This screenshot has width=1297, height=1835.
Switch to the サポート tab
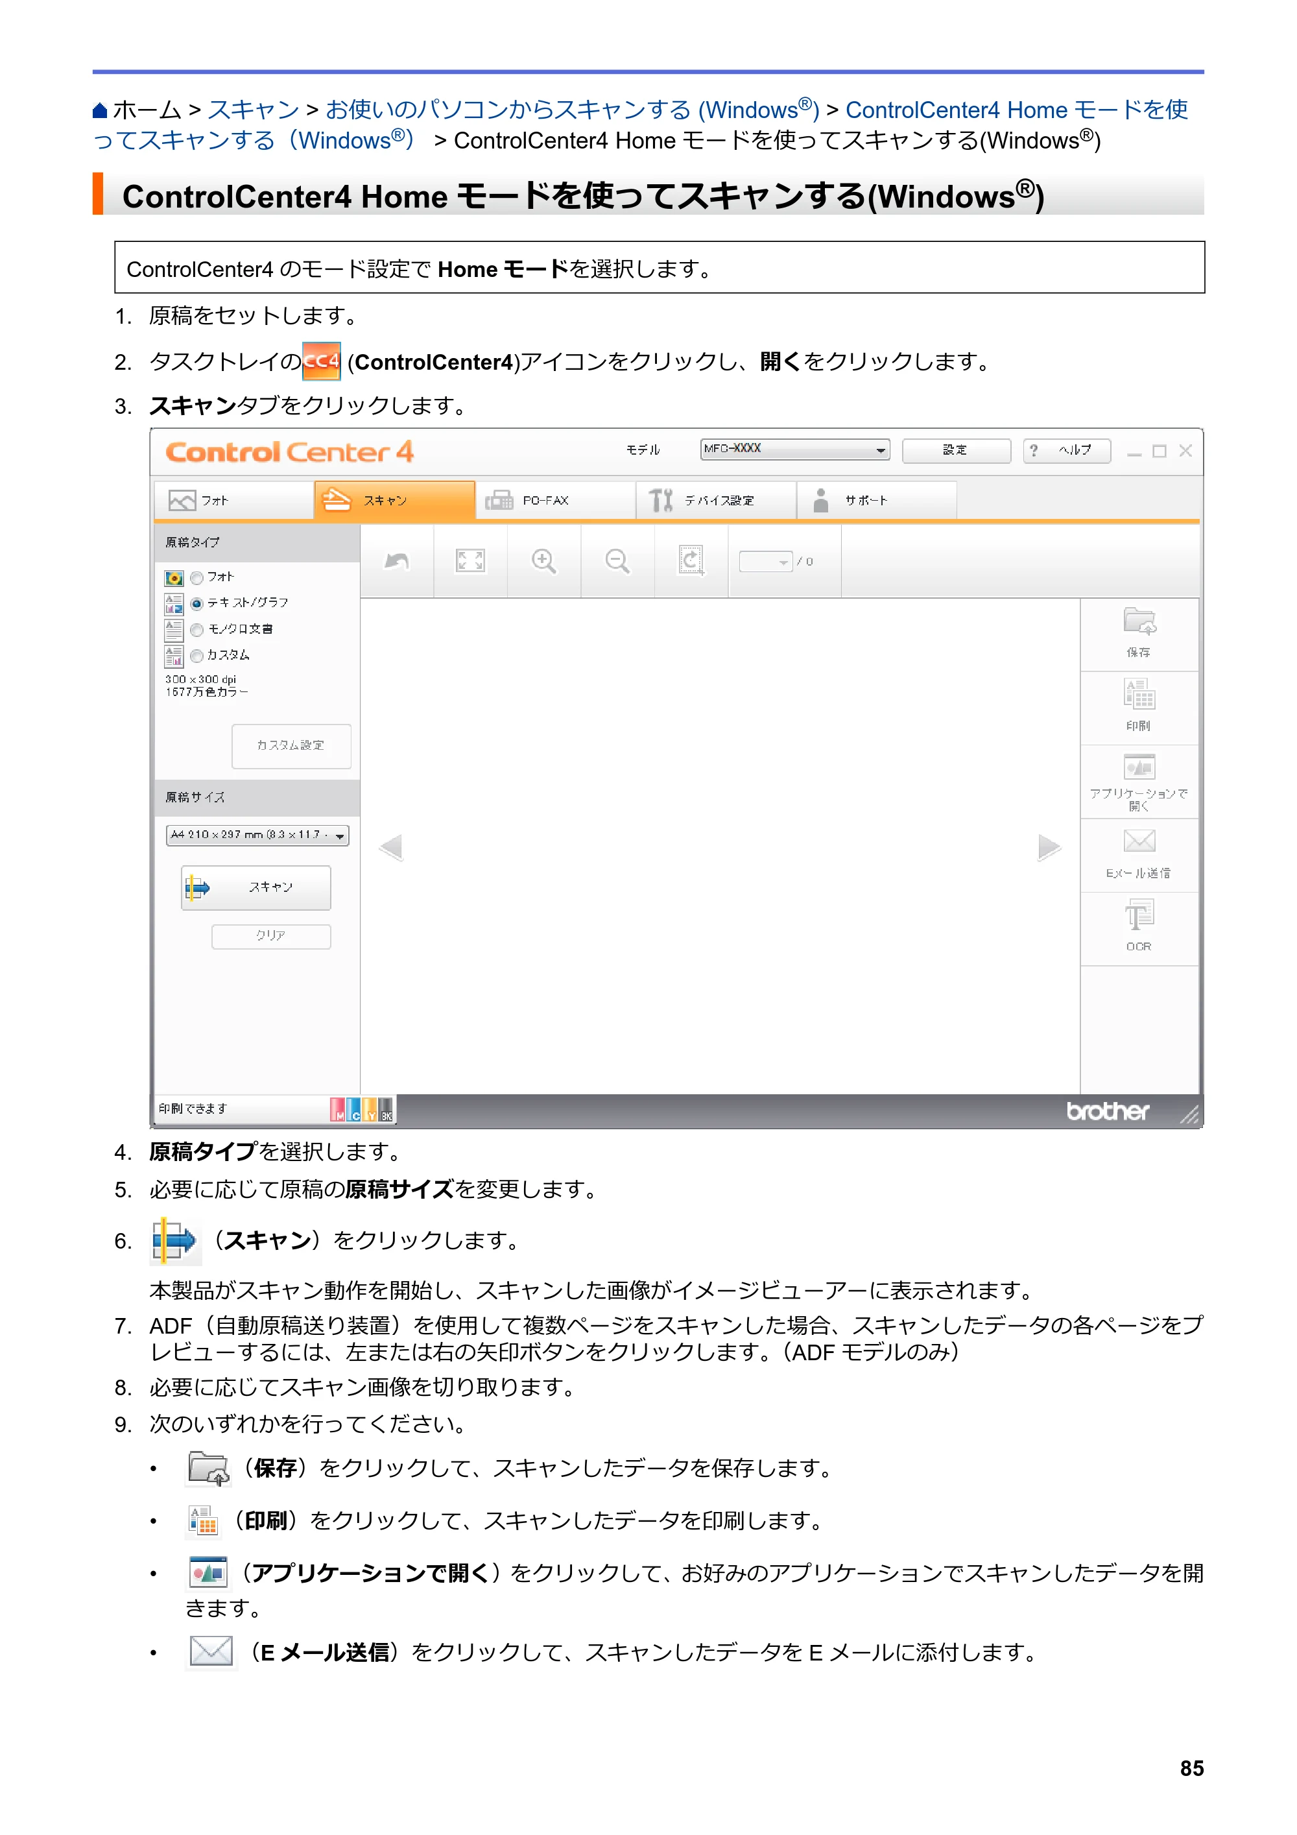coord(877,500)
